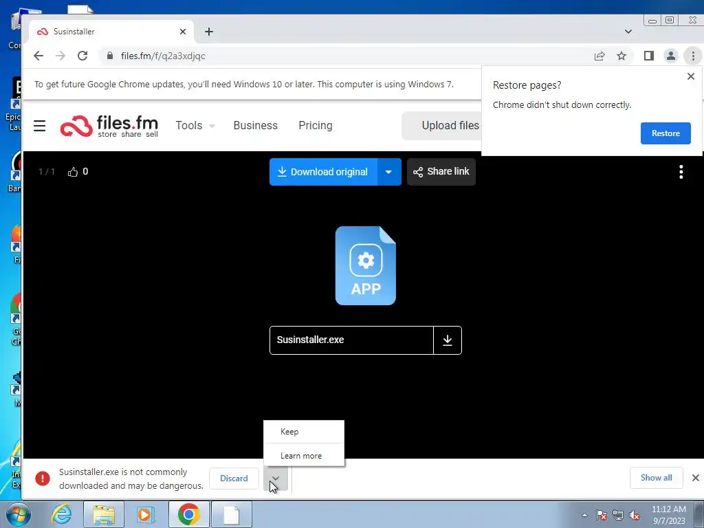
Task: Bookmark this page with the star icon
Action: tap(621, 56)
